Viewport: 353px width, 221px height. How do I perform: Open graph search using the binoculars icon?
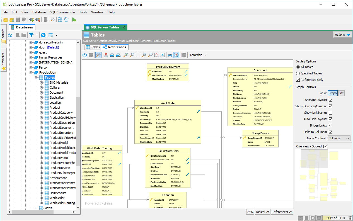coord(170,55)
